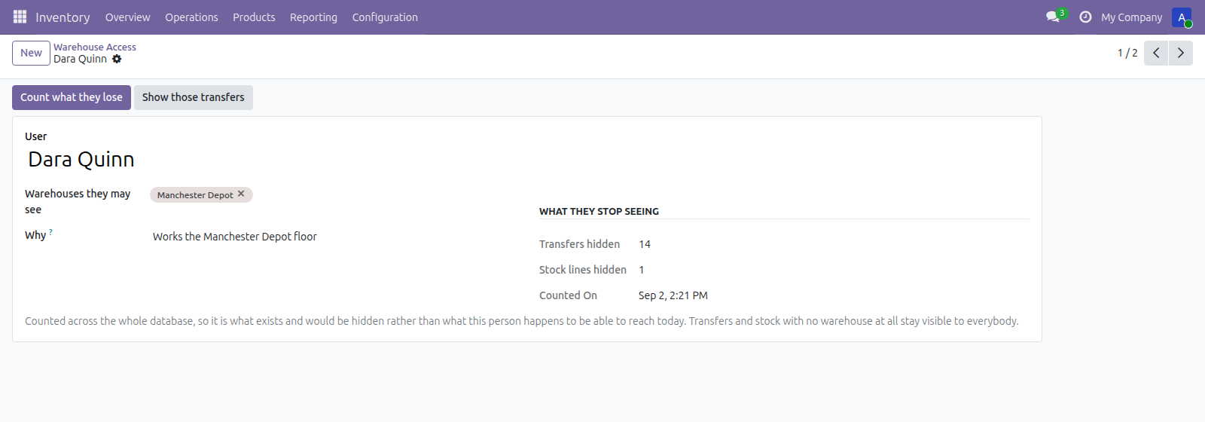Click the Transfers hidden label
1205x422 pixels.
pyautogui.click(x=579, y=244)
